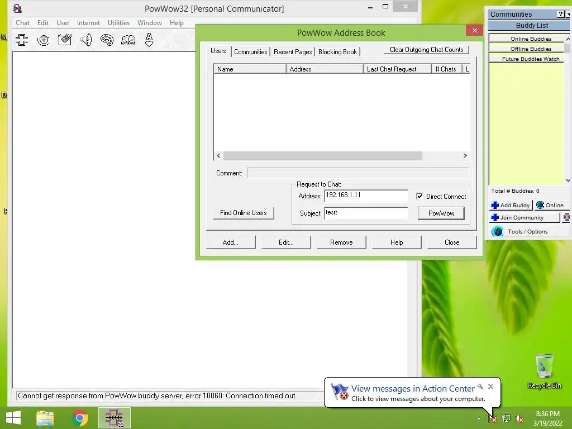
Task: Switch to the Communities tab
Action: pyautogui.click(x=251, y=52)
